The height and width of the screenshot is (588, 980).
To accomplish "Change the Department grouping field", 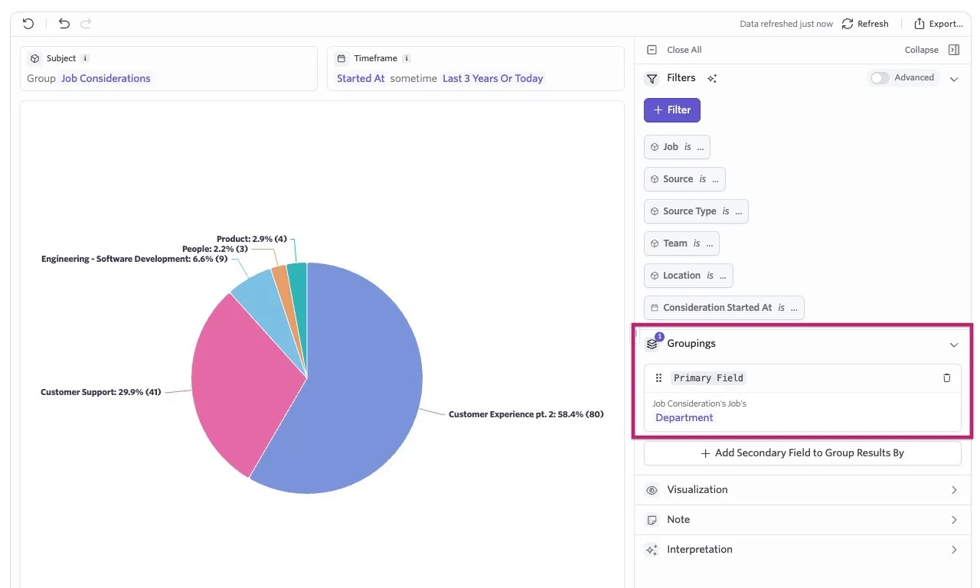I will pos(684,418).
